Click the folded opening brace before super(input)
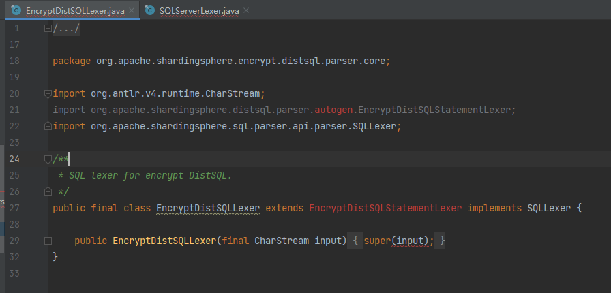The height and width of the screenshot is (293, 611). pyautogui.click(x=355, y=241)
